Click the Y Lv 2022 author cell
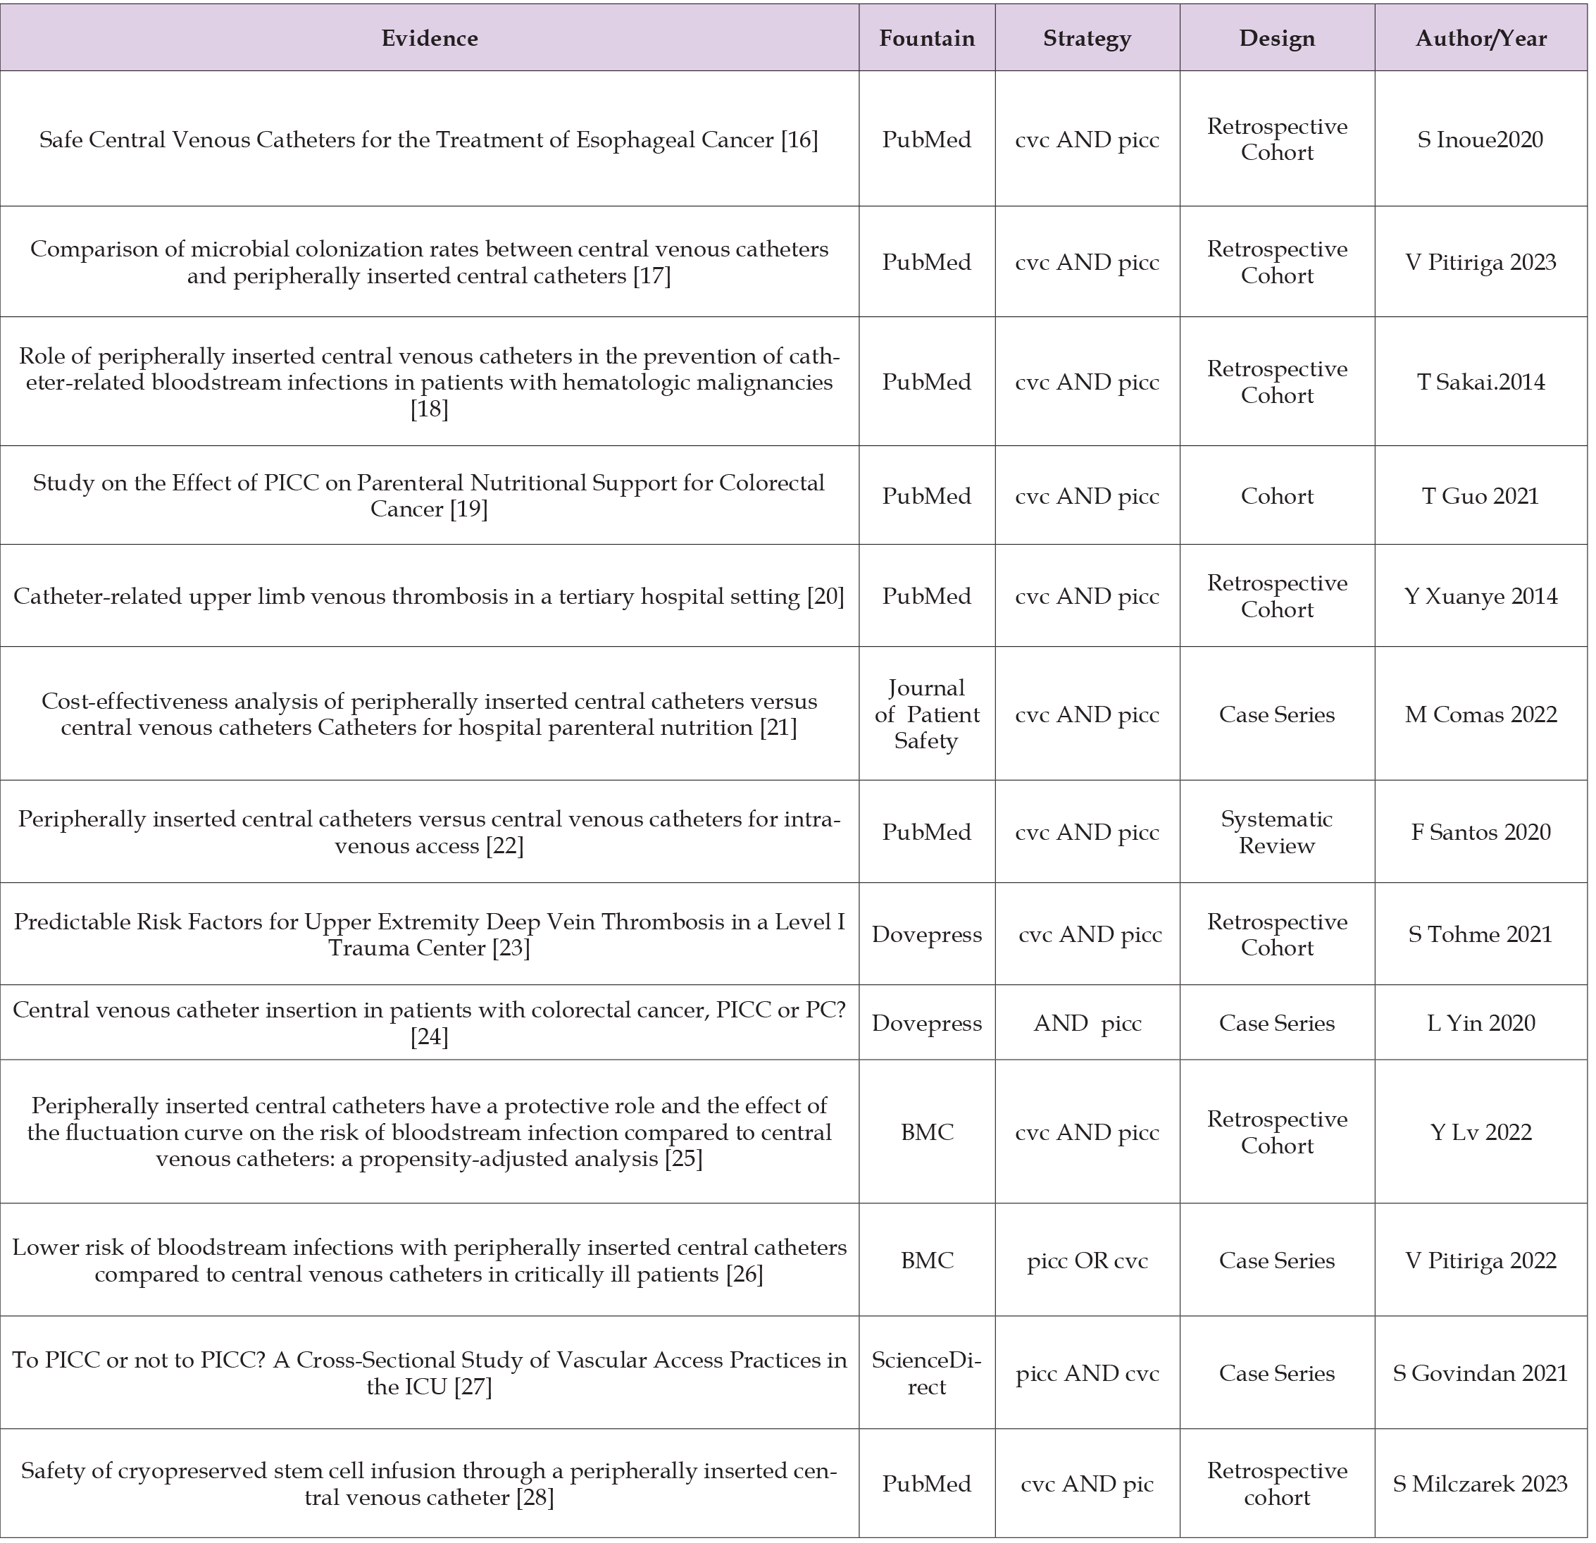 tap(1480, 1132)
